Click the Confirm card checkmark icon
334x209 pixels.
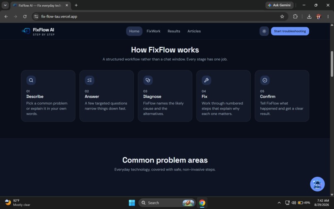pos(265,80)
